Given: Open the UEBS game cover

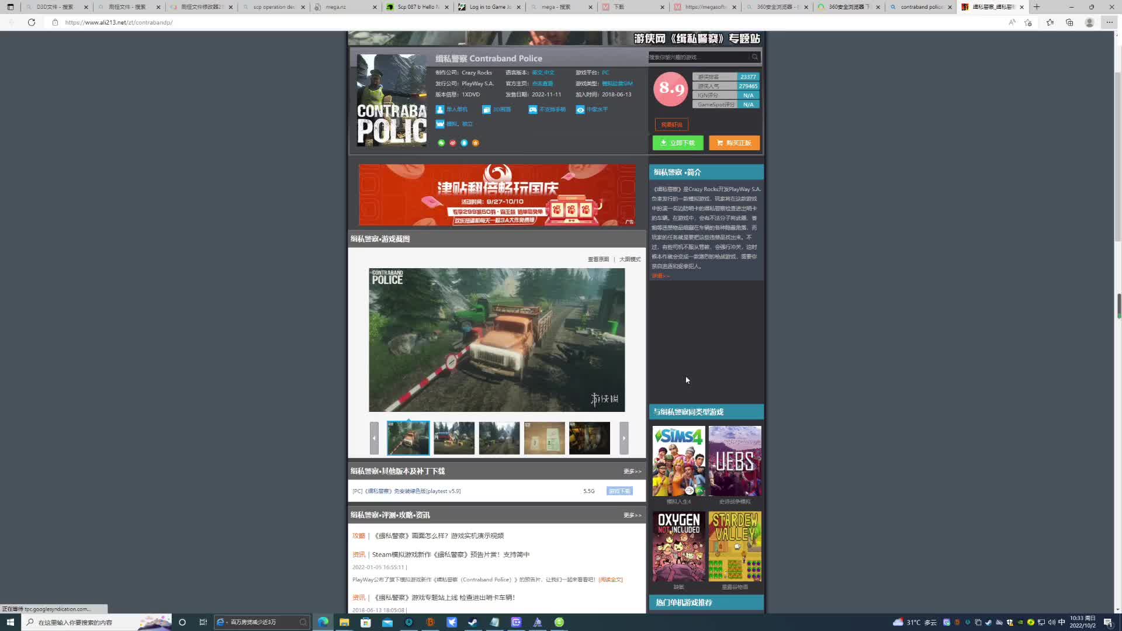Looking at the screenshot, I should pyautogui.click(x=735, y=461).
